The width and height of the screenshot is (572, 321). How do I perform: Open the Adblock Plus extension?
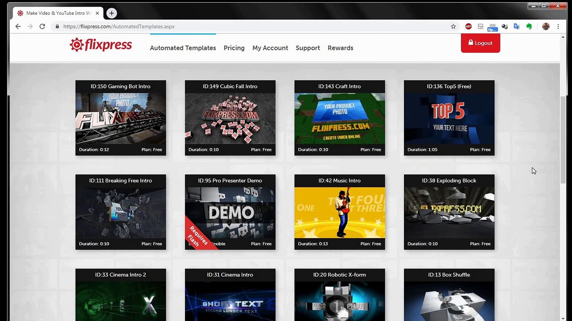coord(468,26)
